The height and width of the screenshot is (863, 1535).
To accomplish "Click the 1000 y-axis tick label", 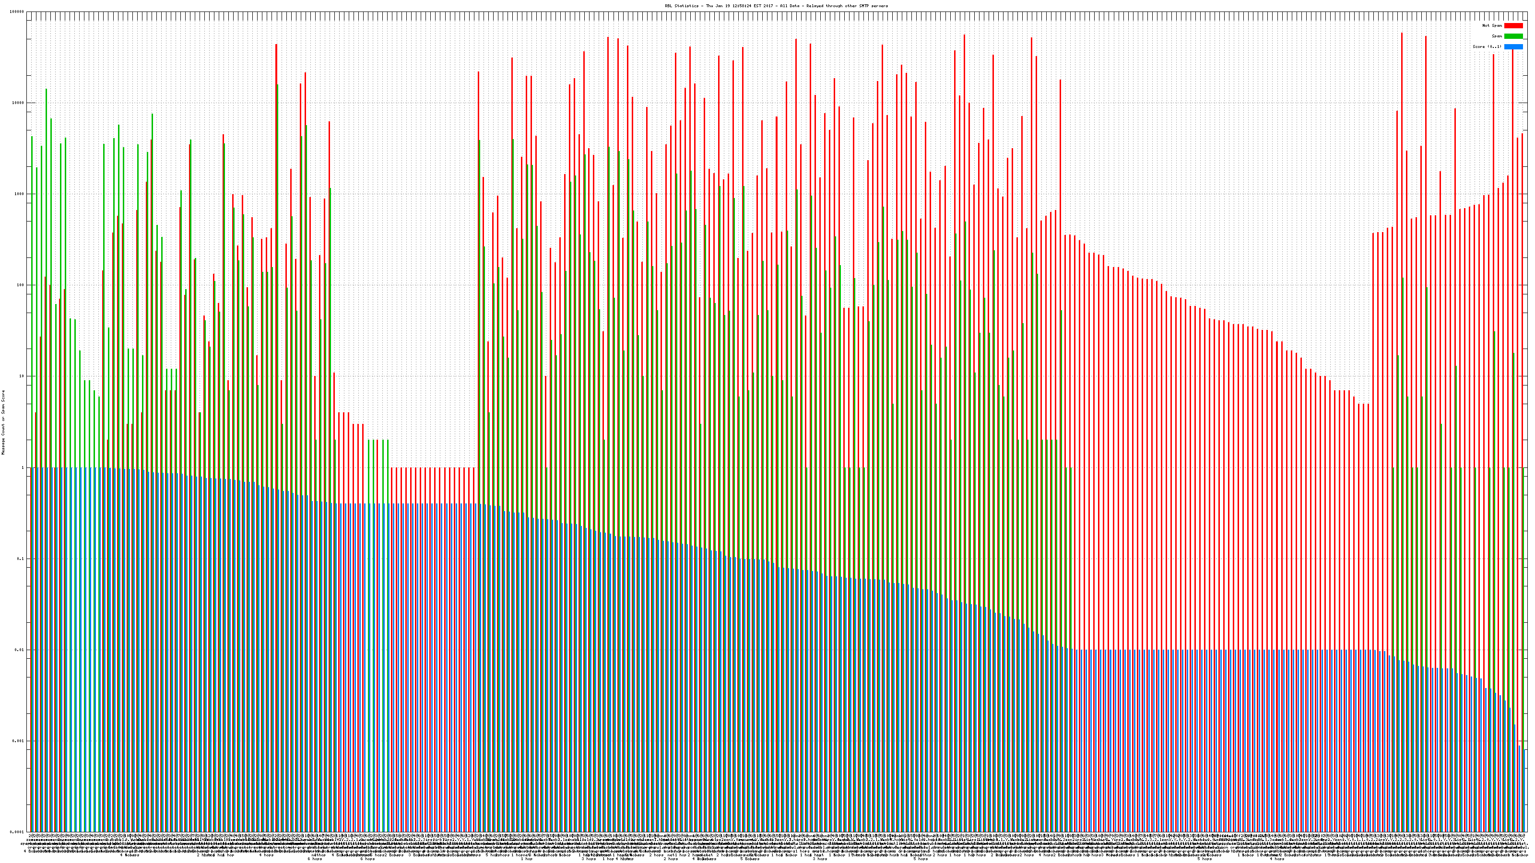I will 20,194.
